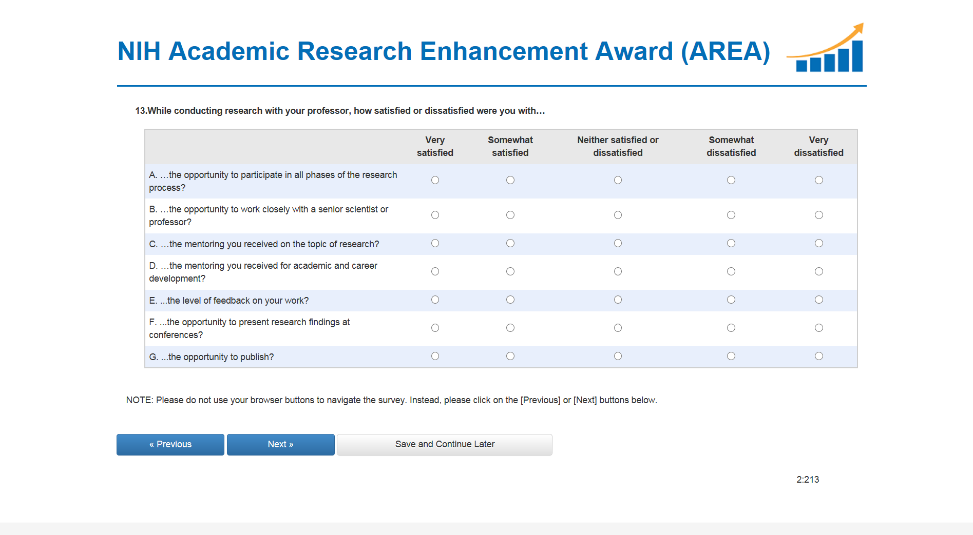Viewport: 973px width, 535px height.
Task: Select Neither satisfied or dissatisfied for row E
Action: pyautogui.click(x=618, y=300)
